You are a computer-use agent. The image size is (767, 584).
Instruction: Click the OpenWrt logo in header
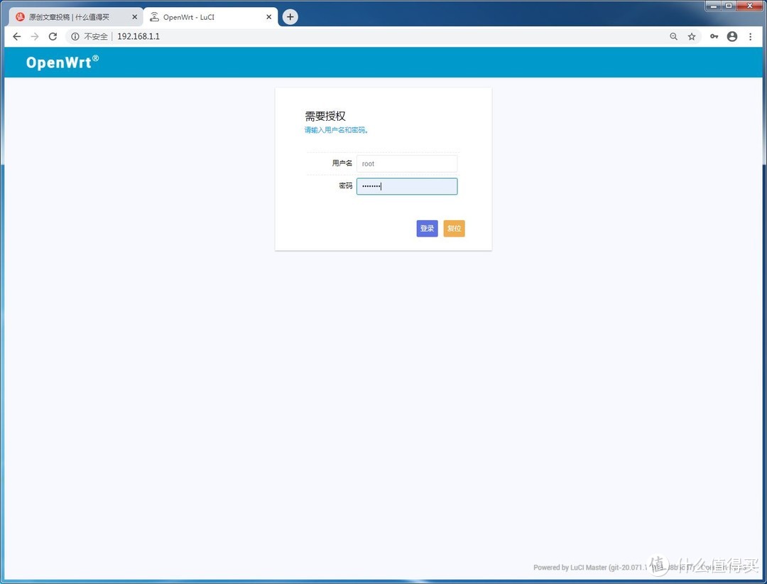click(62, 63)
